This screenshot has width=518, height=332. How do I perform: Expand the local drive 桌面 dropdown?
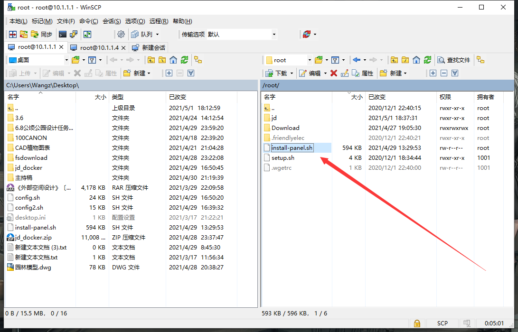pyautogui.click(x=66, y=60)
